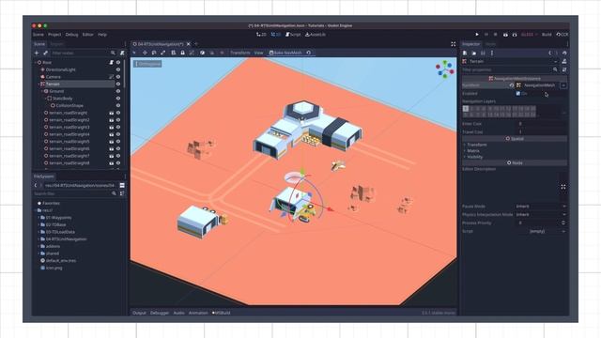Toggle visibility of Camera node

[118, 77]
